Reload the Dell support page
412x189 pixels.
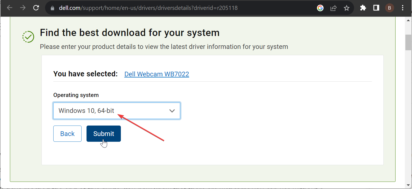pos(36,8)
